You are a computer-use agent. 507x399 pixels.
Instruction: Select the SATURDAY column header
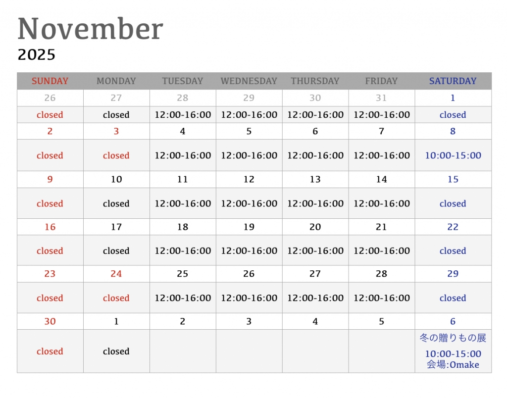pyautogui.click(x=453, y=81)
